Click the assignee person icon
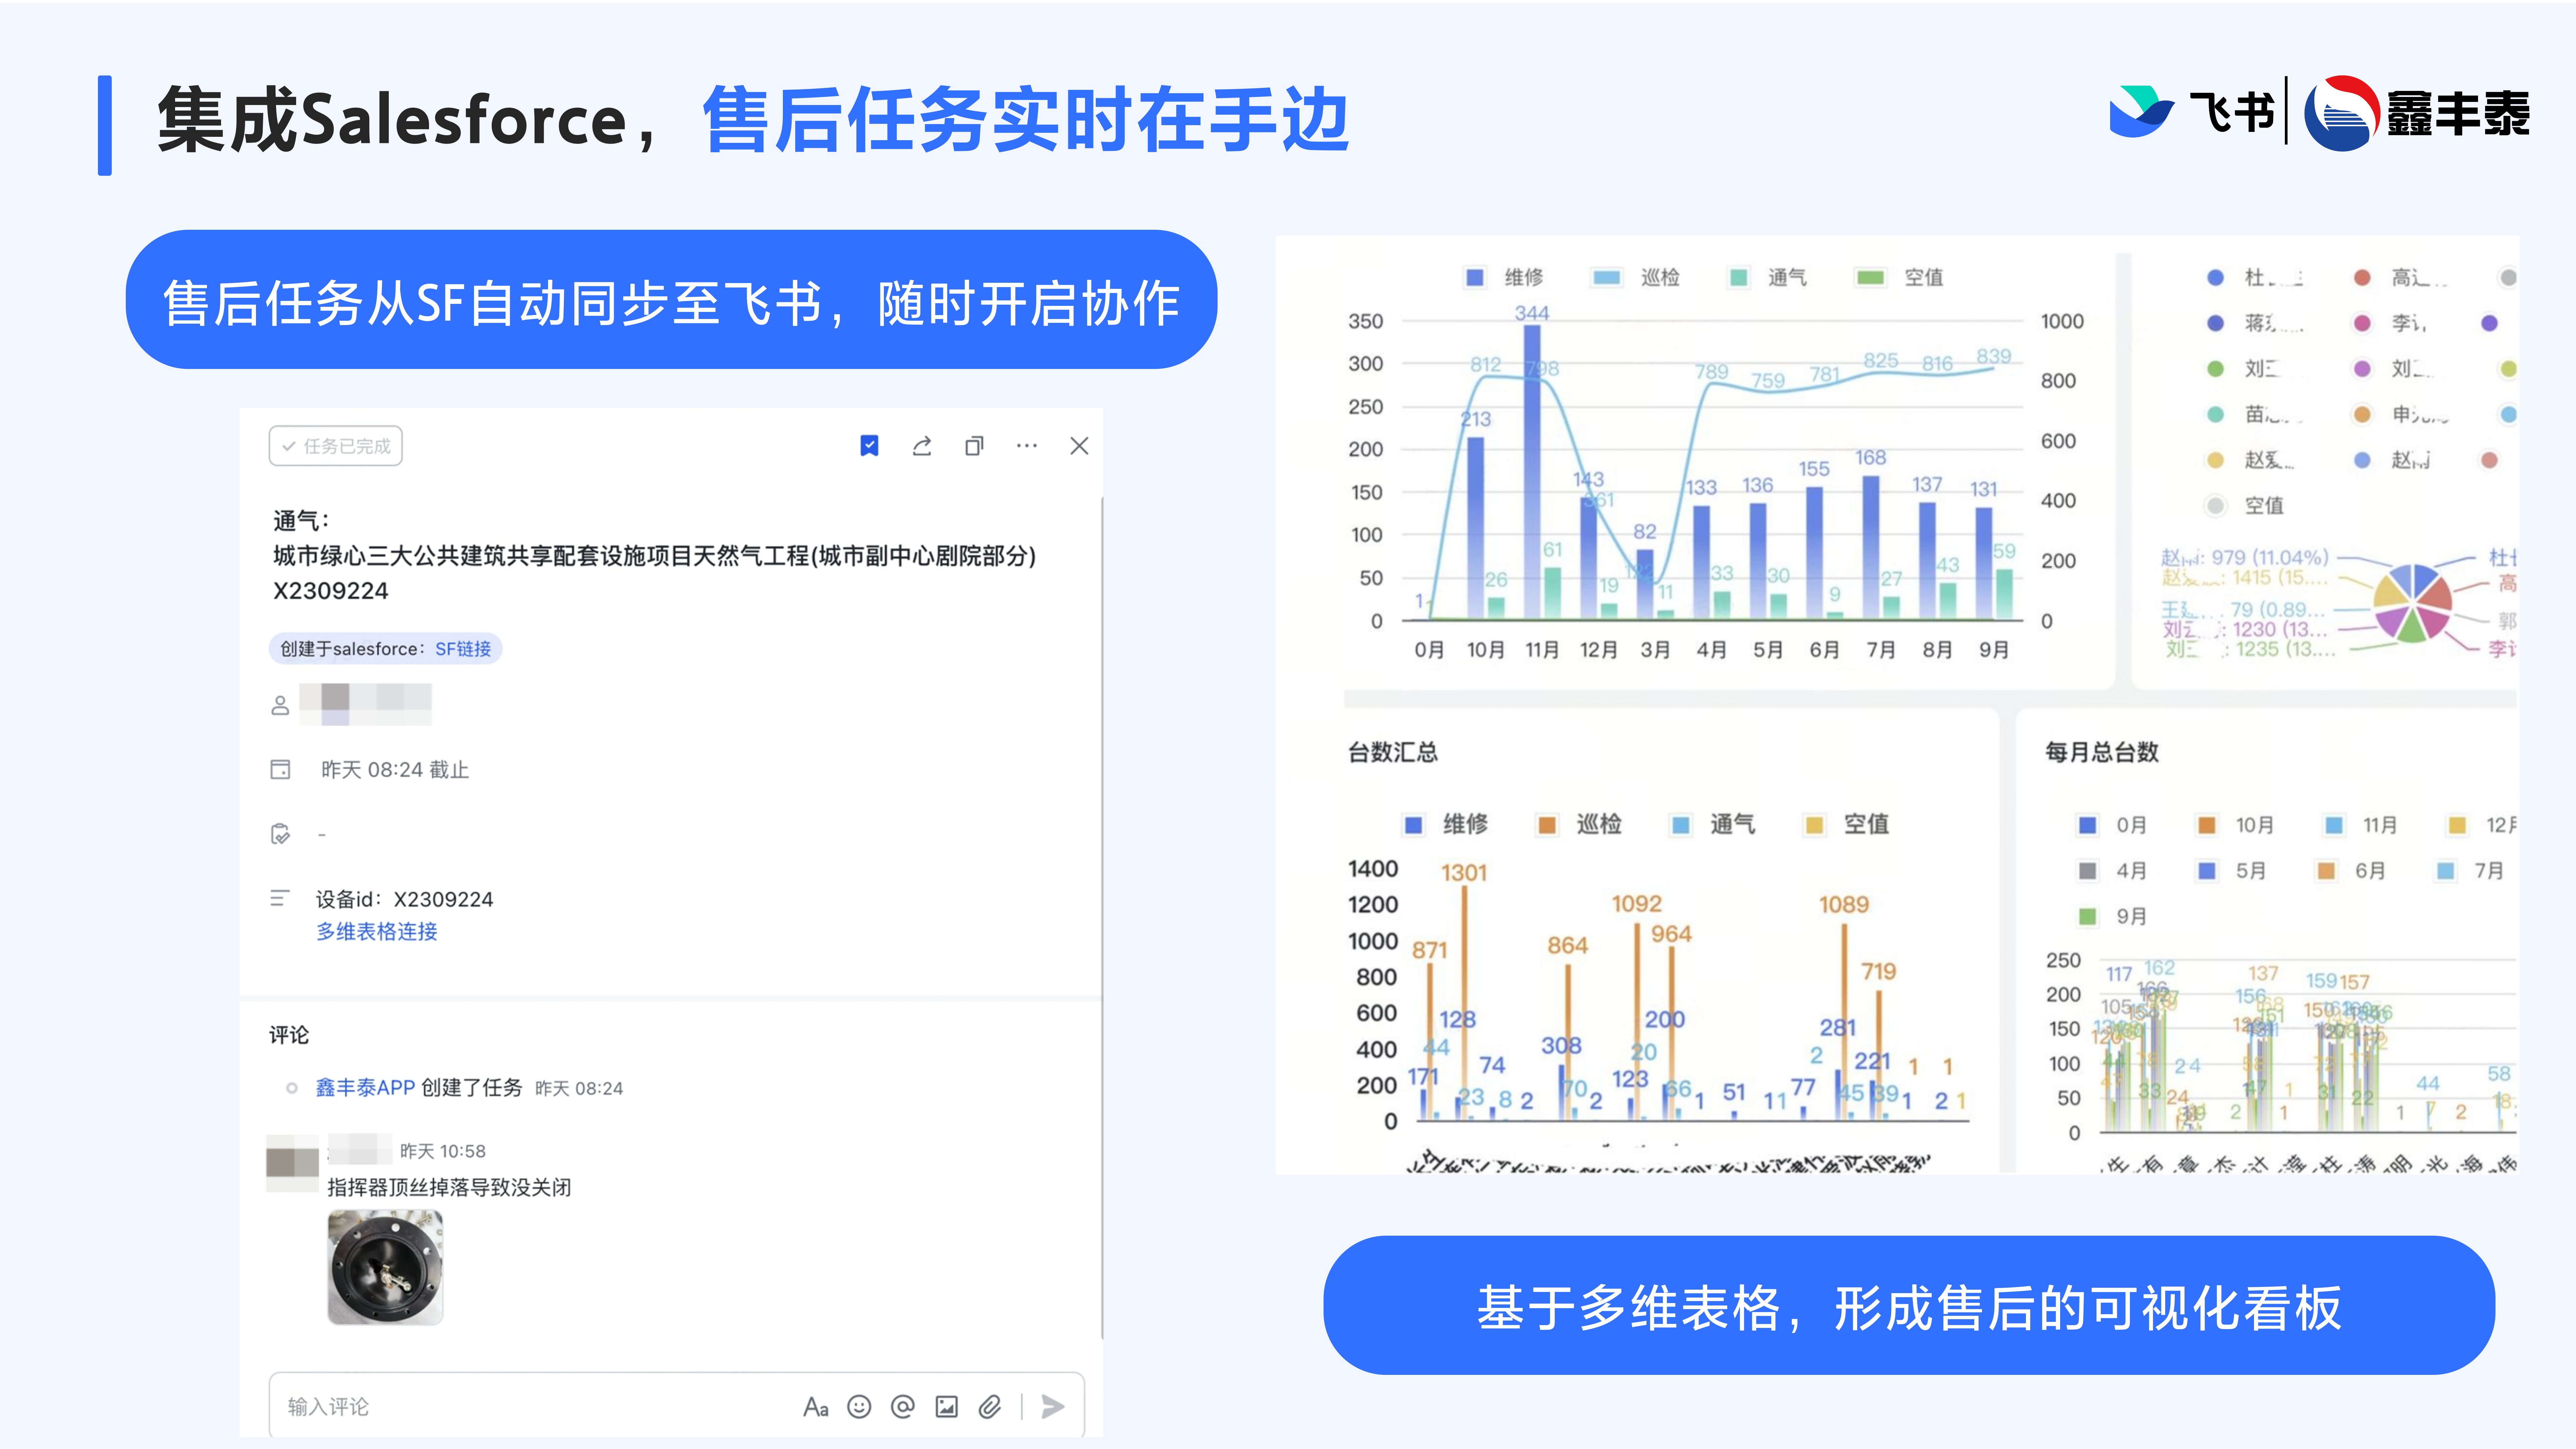 (280, 705)
